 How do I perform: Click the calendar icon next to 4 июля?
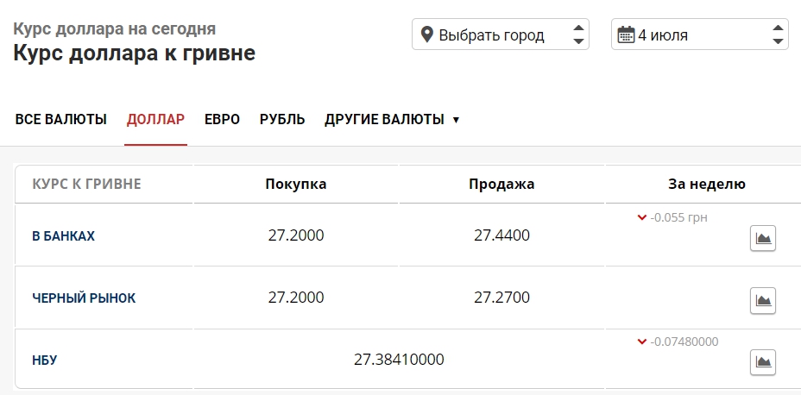[x=626, y=35]
